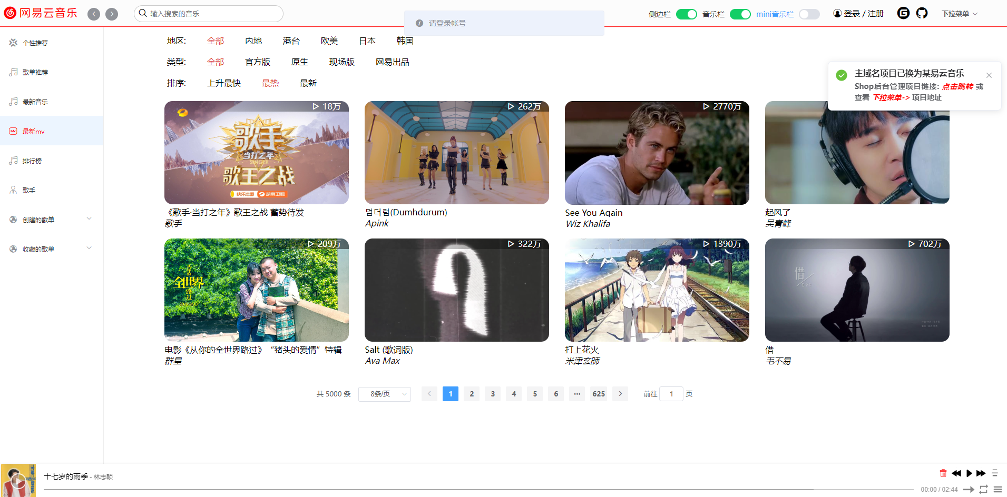Viewport: 1007px width, 497px height.
Task: Open the playlist queue icon
Action: pyautogui.click(x=998, y=490)
